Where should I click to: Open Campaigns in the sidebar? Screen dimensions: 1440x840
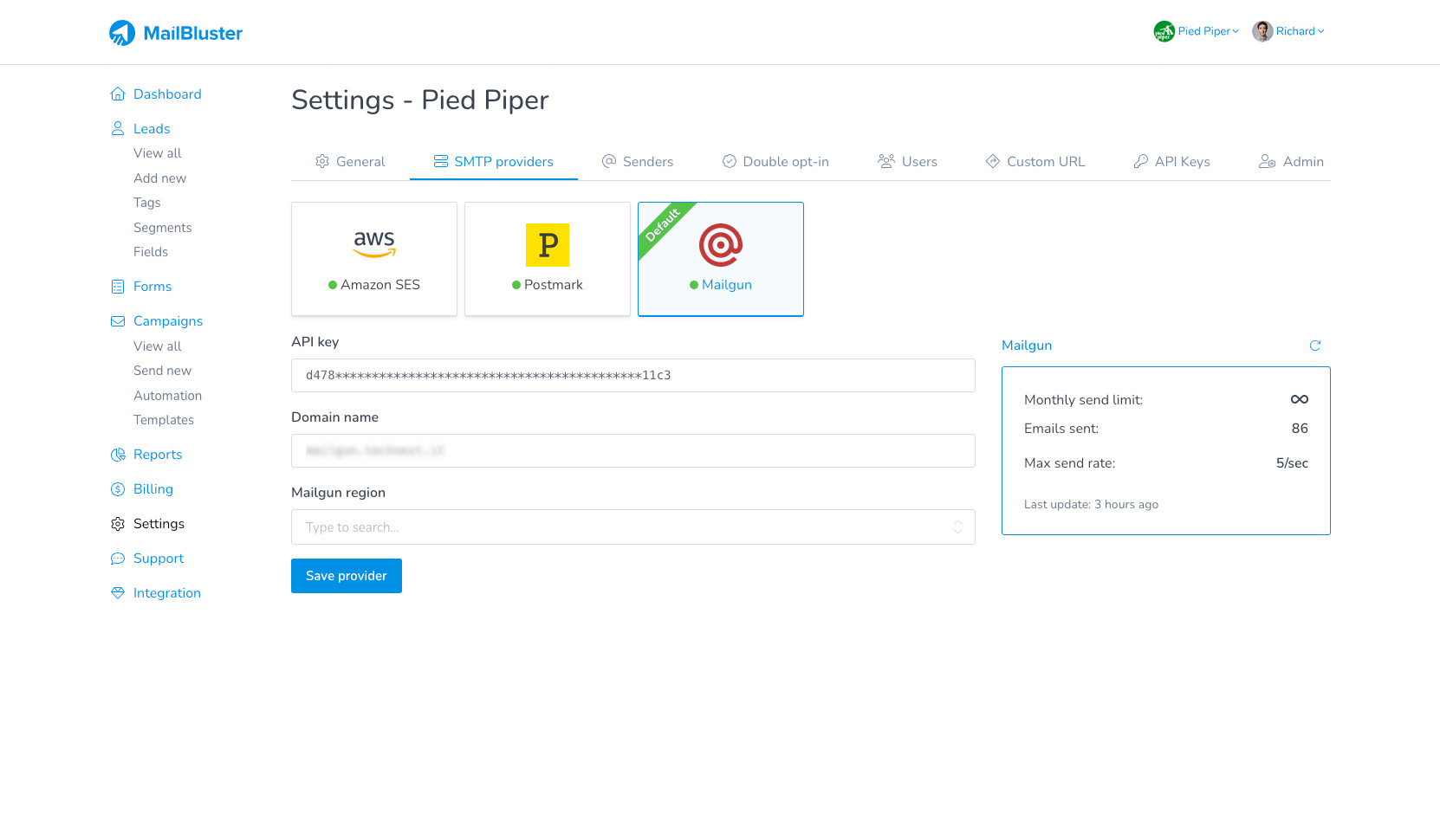168,320
